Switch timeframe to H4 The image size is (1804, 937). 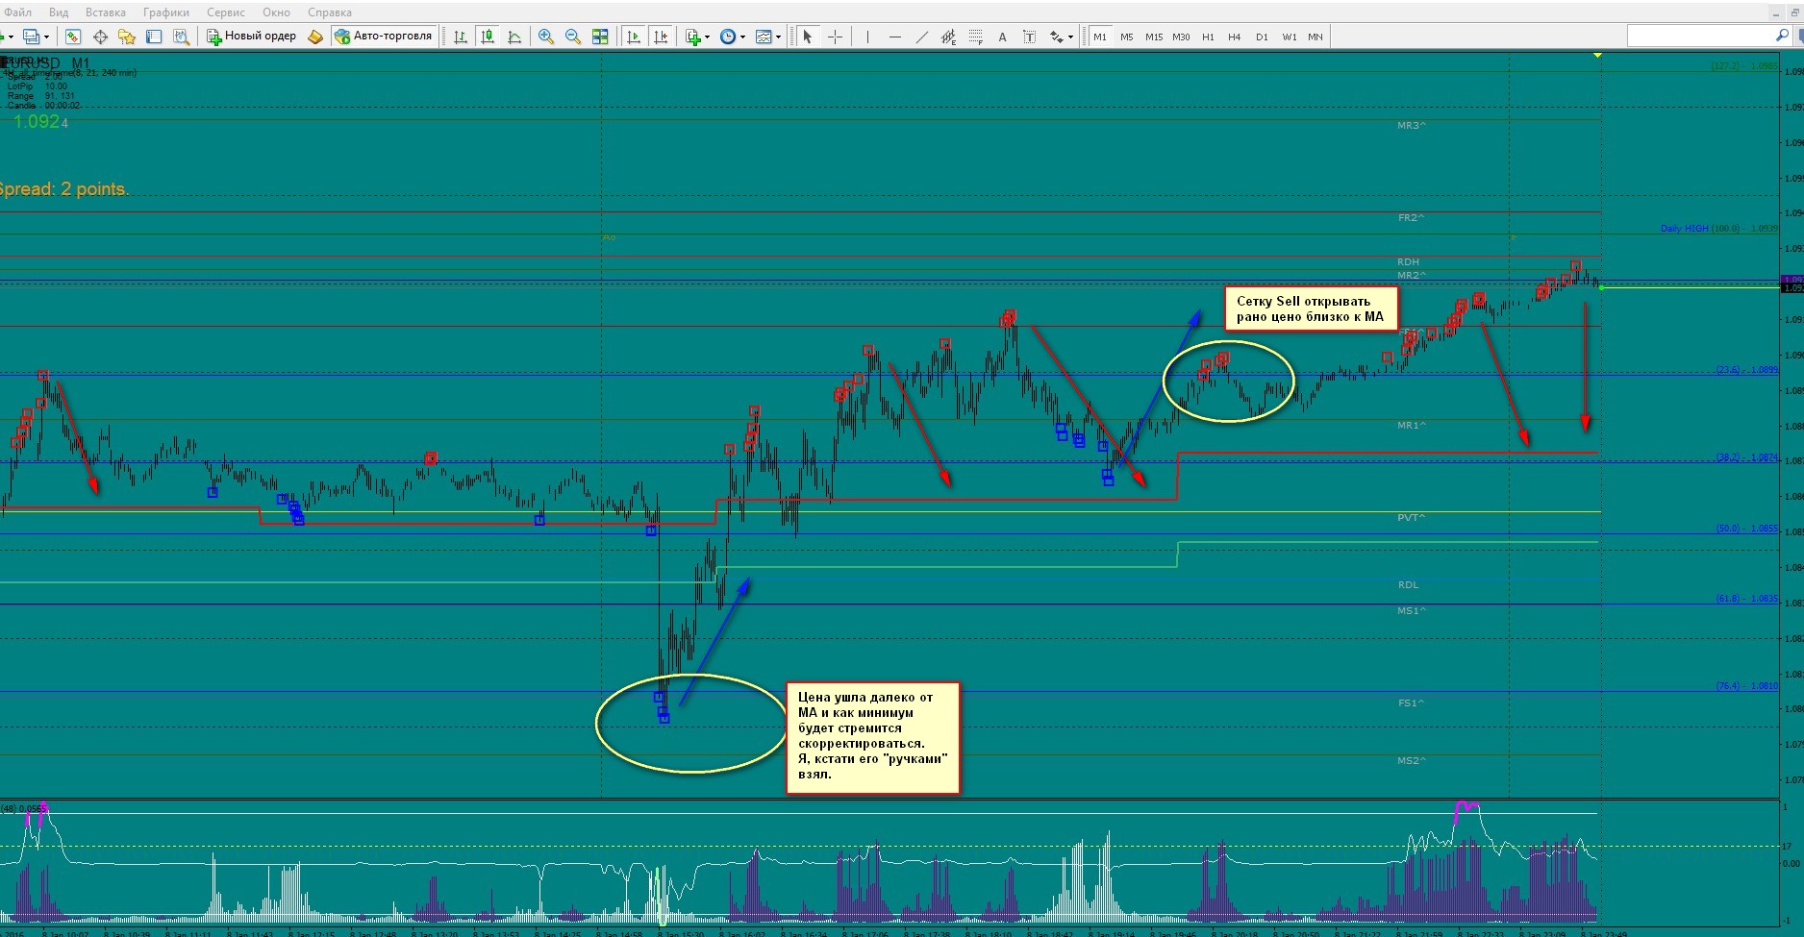pyautogui.click(x=1235, y=37)
